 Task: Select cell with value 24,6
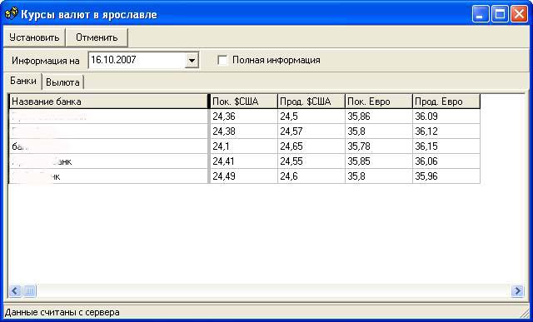[x=311, y=176]
